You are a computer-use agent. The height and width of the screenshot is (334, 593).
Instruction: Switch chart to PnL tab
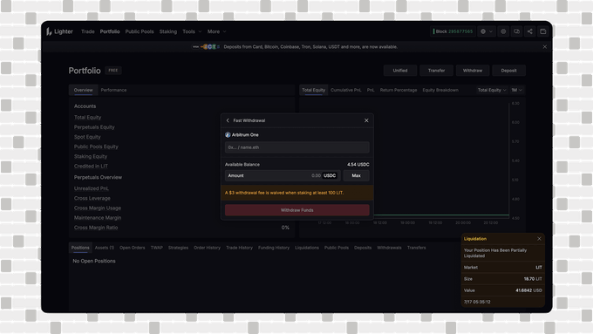click(371, 90)
